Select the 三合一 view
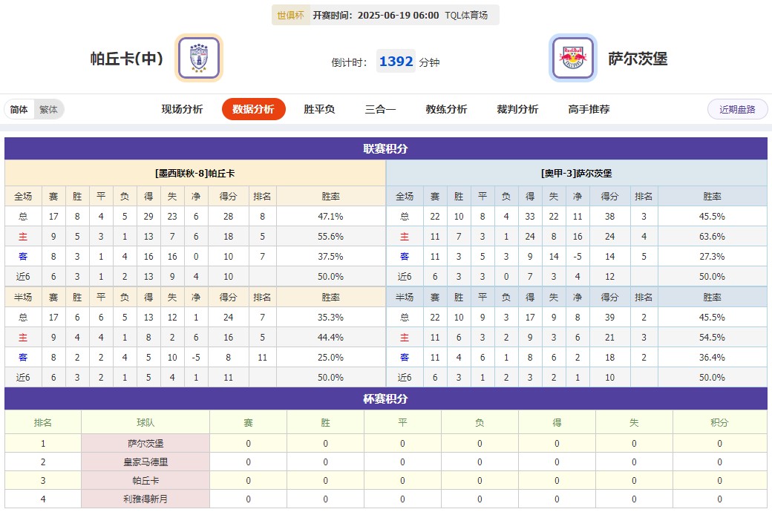772x512 pixels. (380, 108)
